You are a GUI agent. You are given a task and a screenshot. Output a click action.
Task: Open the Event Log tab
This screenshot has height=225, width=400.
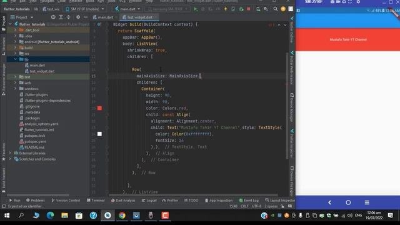249,201
